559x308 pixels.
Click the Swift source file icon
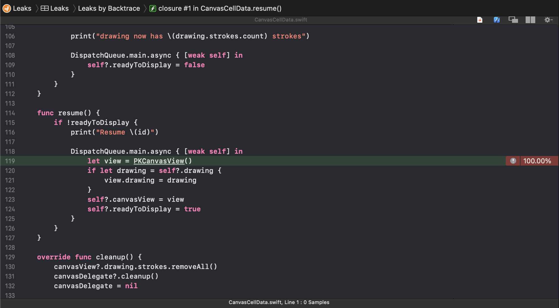click(480, 20)
